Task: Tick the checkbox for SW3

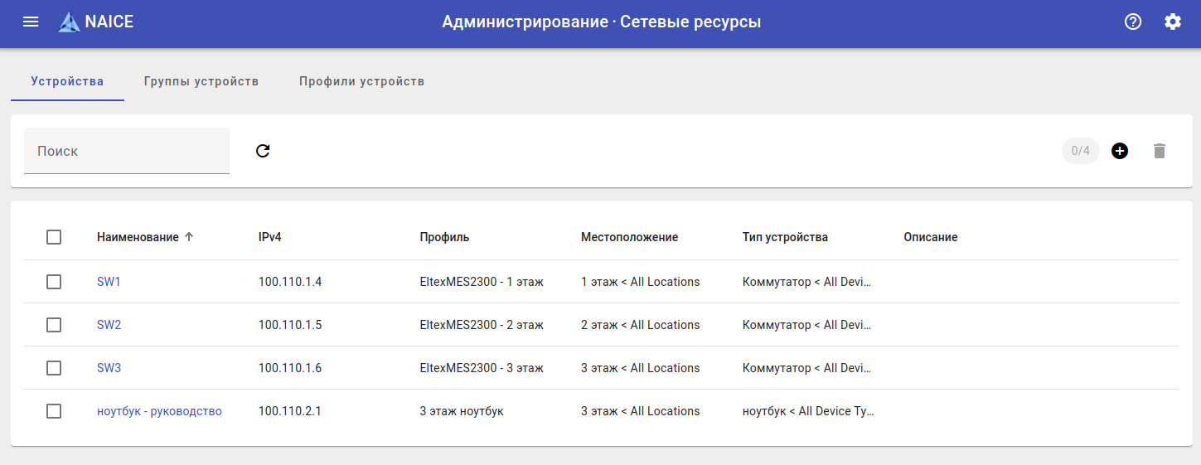Action: 54,368
